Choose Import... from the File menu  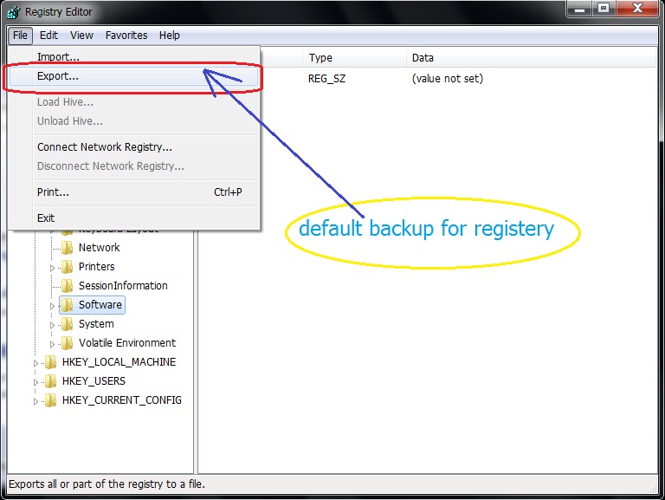coord(133,56)
